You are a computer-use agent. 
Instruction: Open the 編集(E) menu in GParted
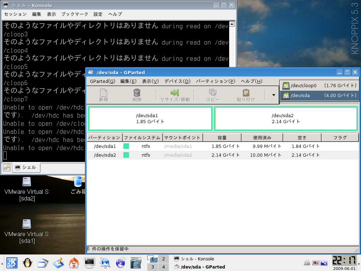[128, 82]
